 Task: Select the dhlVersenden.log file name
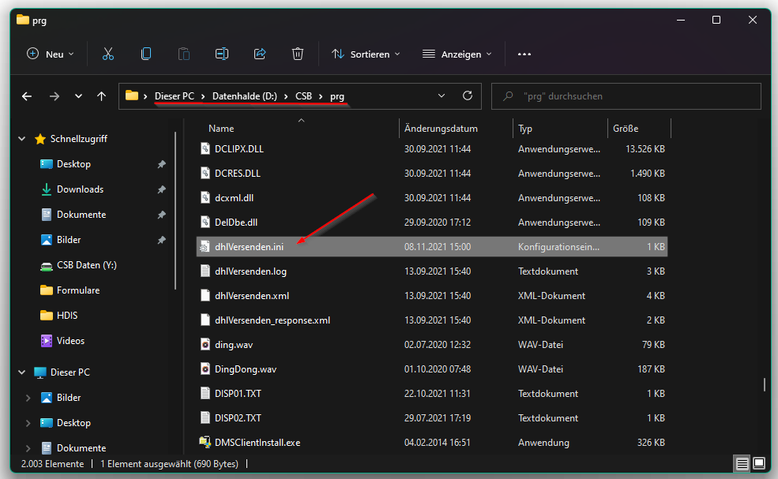(250, 271)
